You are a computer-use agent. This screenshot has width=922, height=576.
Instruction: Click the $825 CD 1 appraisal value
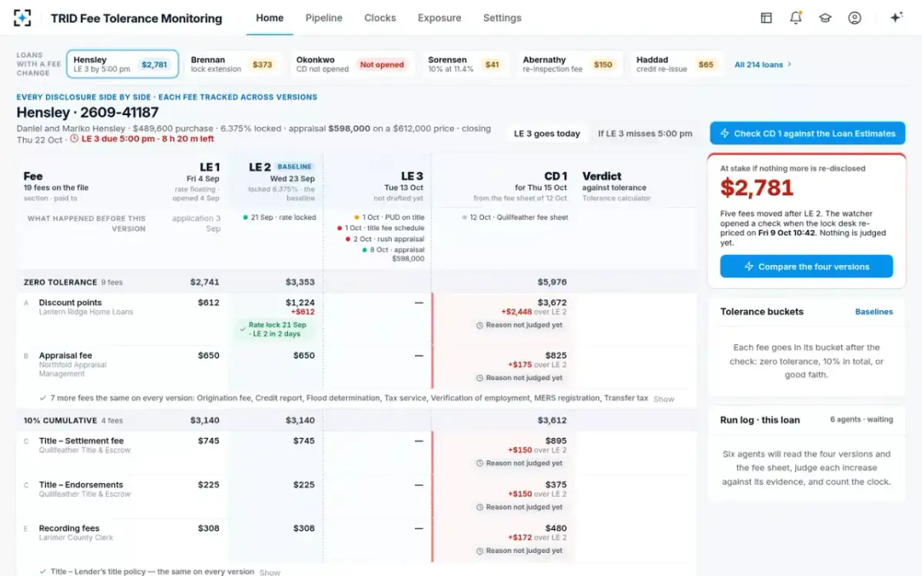(556, 356)
